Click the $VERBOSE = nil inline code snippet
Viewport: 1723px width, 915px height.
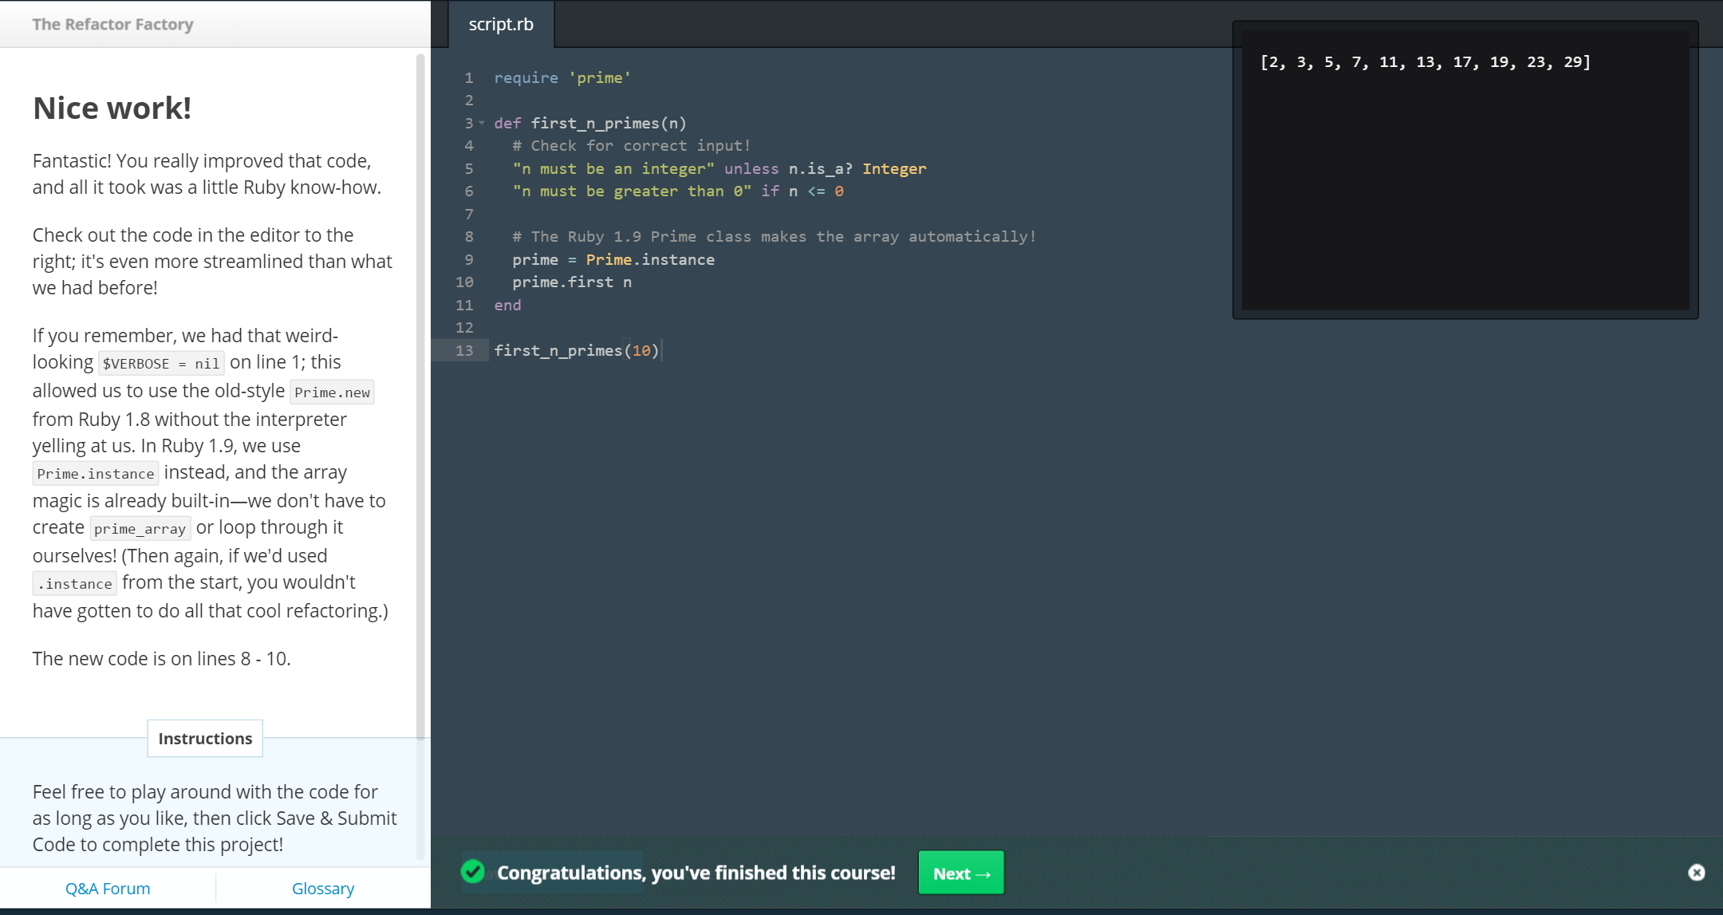pyautogui.click(x=160, y=363)
